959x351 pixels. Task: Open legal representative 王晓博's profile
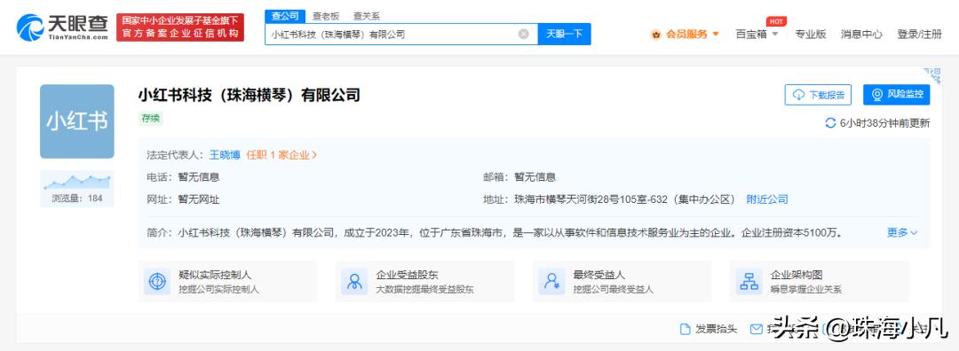click(225, 155)
